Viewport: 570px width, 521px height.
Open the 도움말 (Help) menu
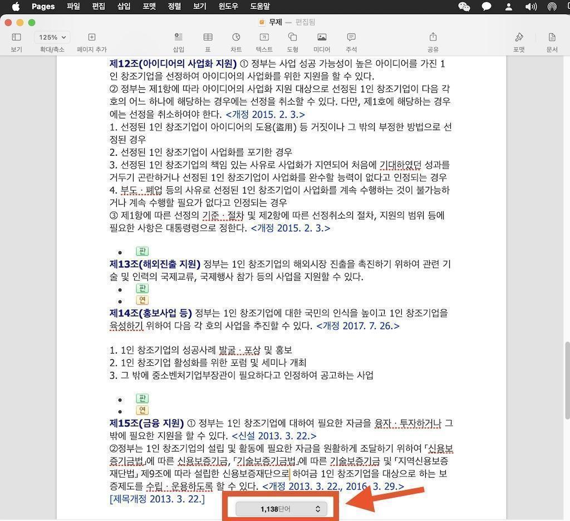click(x=261, y=6)
